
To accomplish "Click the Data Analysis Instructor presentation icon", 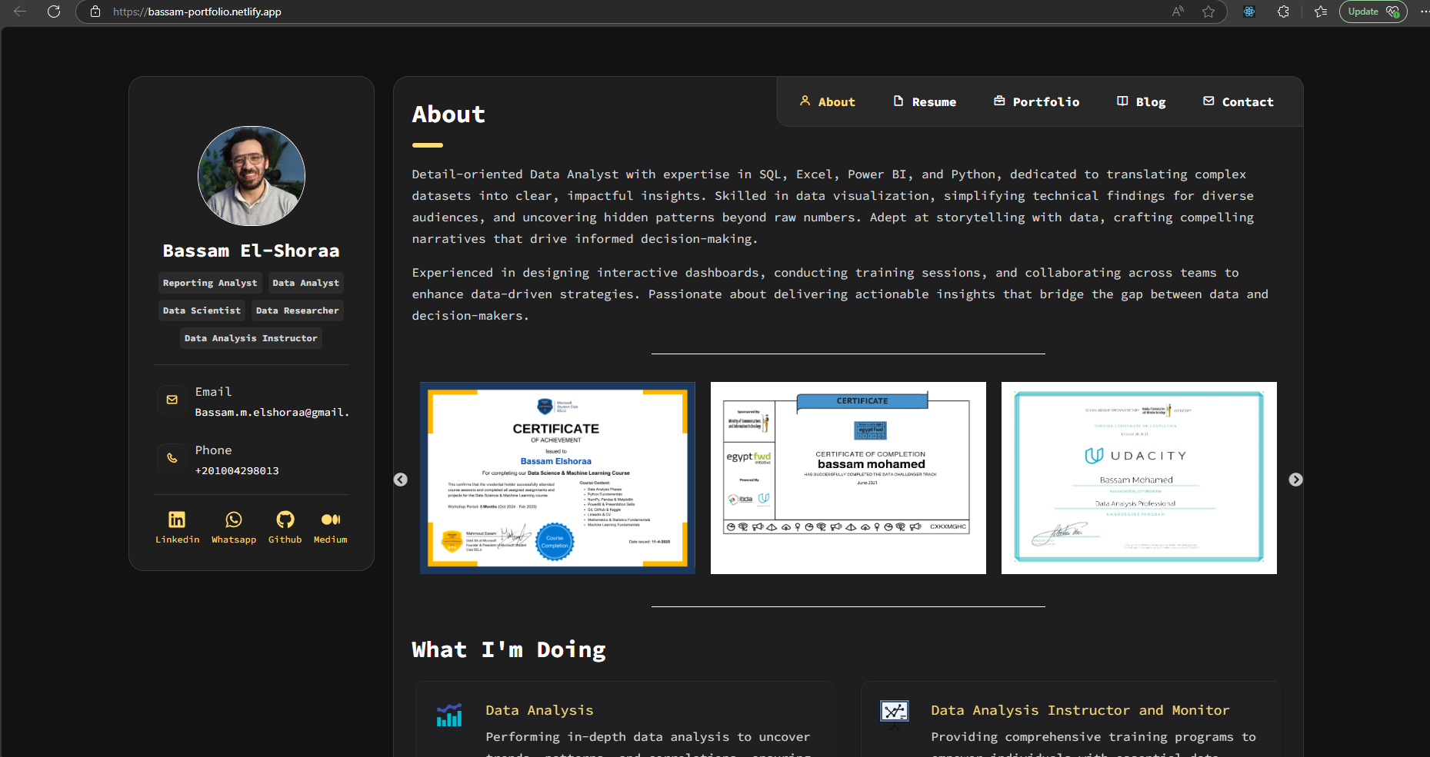I will click(895, 712).
